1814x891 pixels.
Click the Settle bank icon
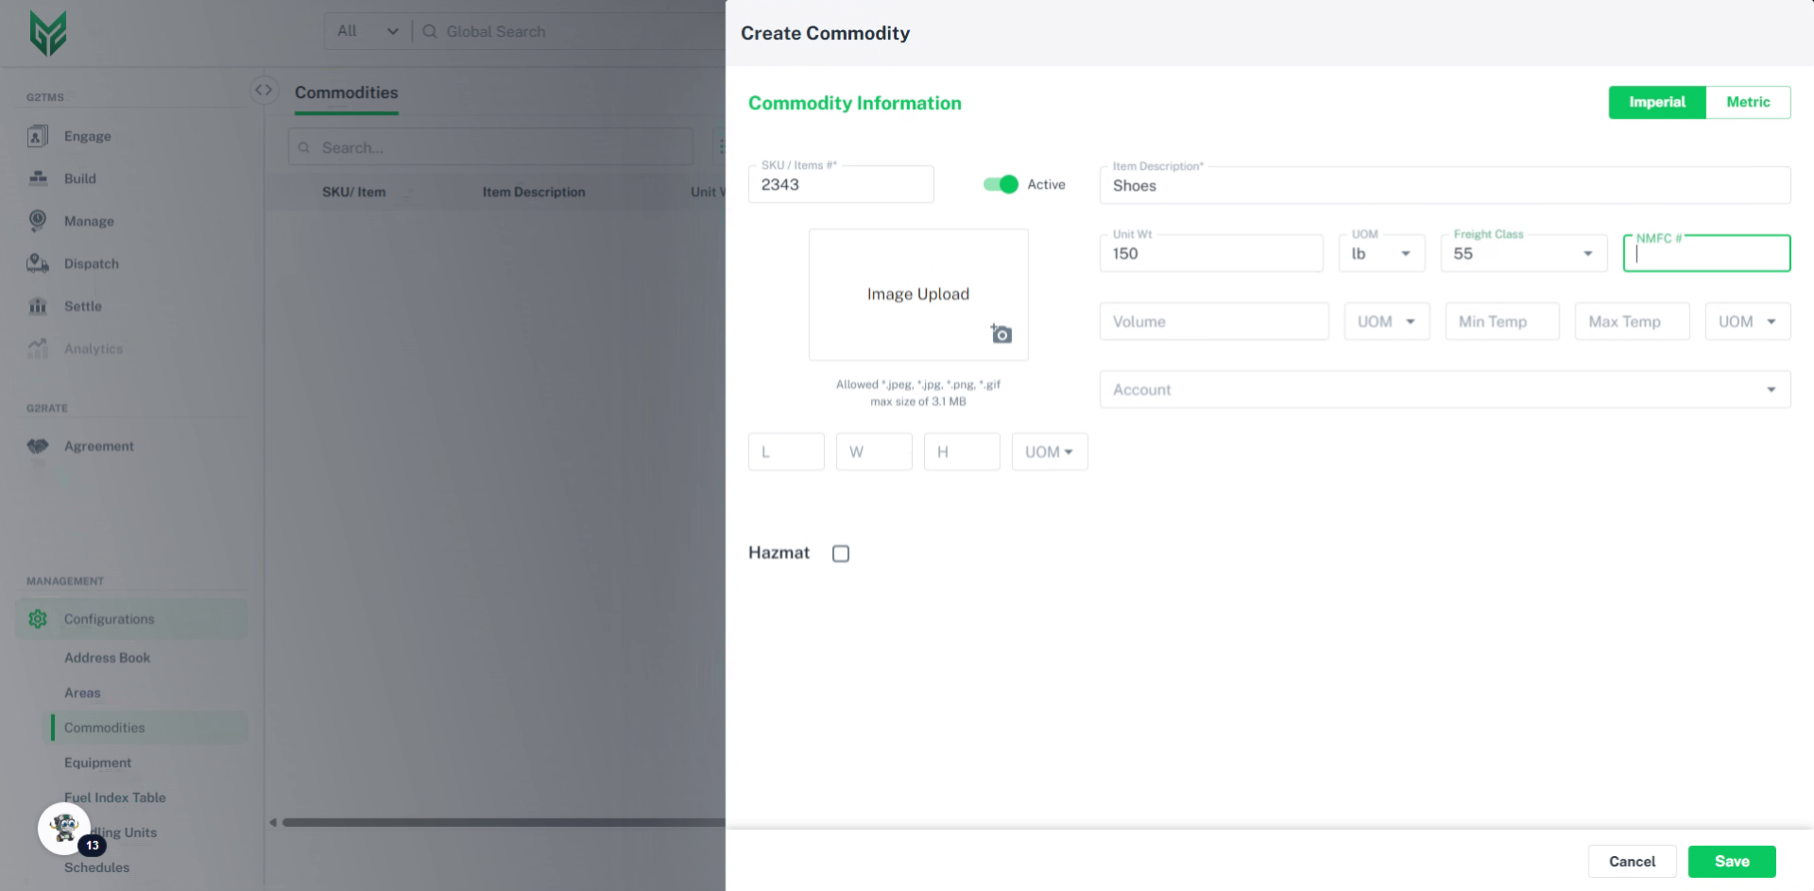click(x=38, y=306)
